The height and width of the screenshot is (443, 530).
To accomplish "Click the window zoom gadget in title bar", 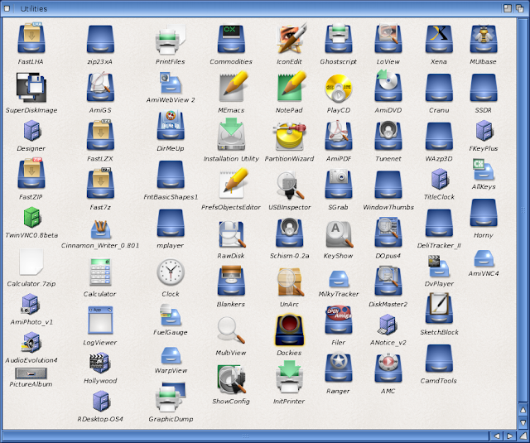I will (508, 8).
